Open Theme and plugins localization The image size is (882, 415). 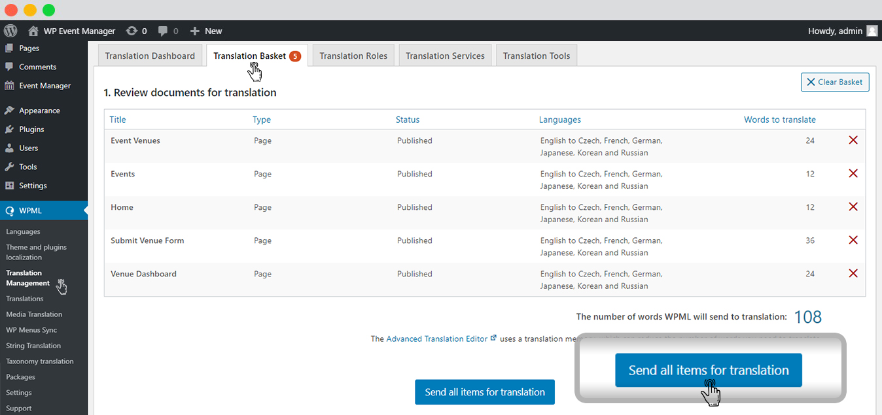click(x=36, y=252)
